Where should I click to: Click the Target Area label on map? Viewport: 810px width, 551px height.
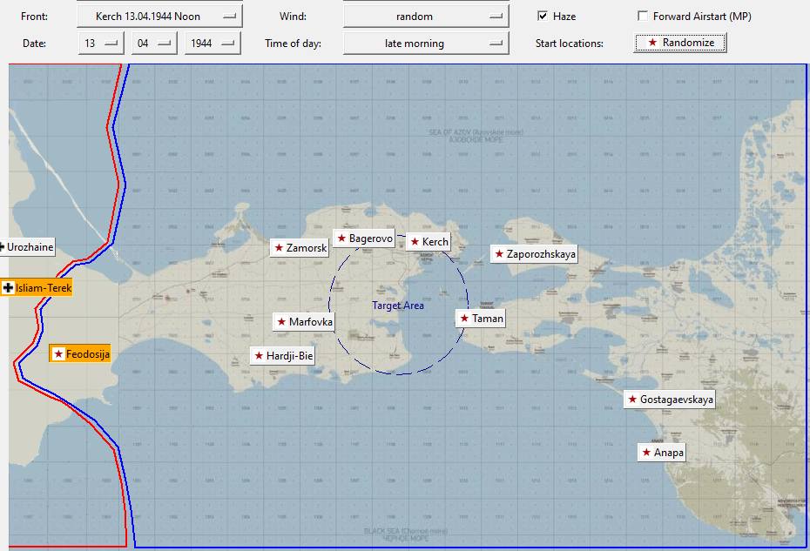click(x=398, y=306)
